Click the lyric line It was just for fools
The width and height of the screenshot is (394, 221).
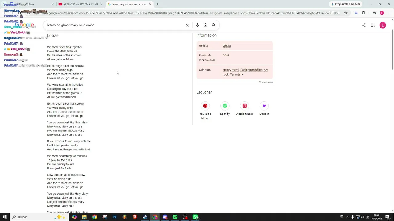[x=59, y=168]
